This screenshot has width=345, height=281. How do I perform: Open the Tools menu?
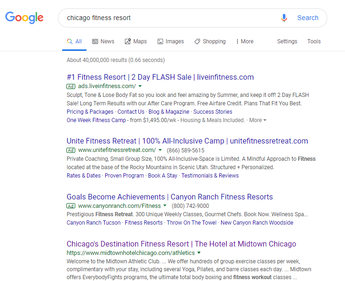(314, 41)
